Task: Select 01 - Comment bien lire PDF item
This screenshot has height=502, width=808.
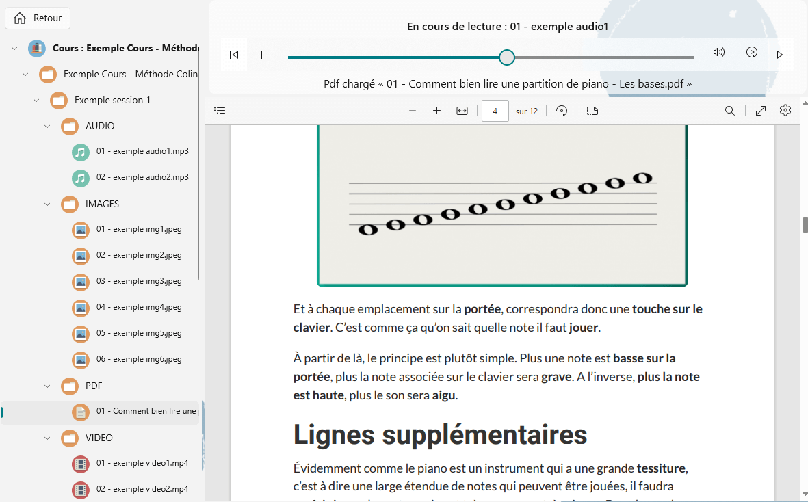Action: click(101, 412)
